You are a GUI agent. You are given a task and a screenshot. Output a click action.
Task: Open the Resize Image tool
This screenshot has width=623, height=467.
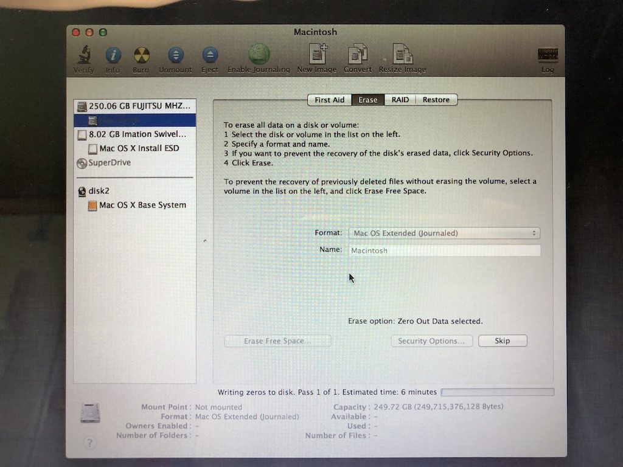(402, 56)
